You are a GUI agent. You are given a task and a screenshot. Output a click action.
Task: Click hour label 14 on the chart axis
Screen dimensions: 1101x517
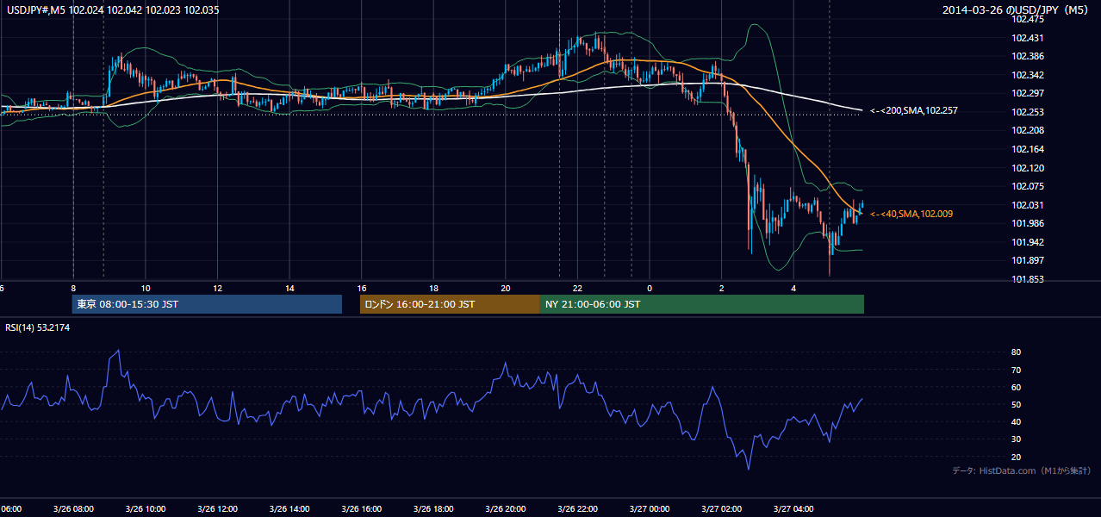pos(289,288)
